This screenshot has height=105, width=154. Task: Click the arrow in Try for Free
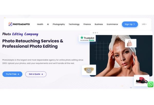pos(18,74)
